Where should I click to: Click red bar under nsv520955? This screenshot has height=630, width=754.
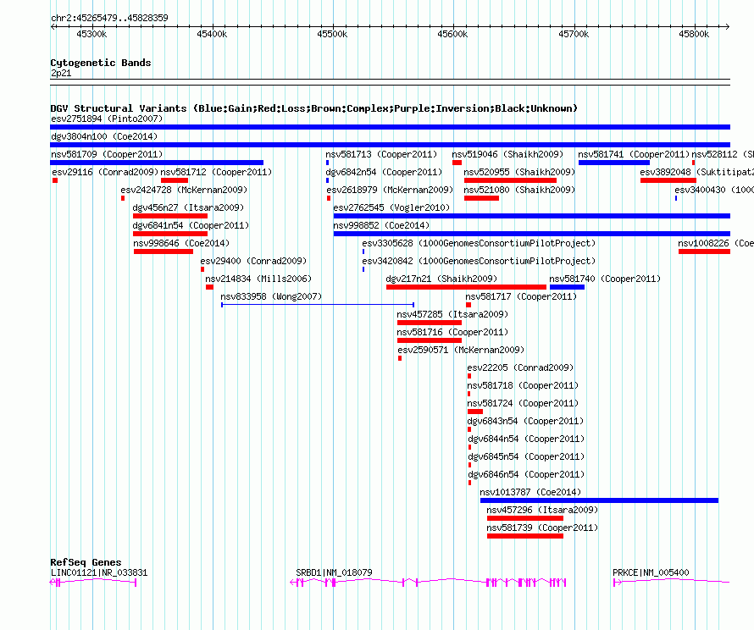(x=510, y=180)
